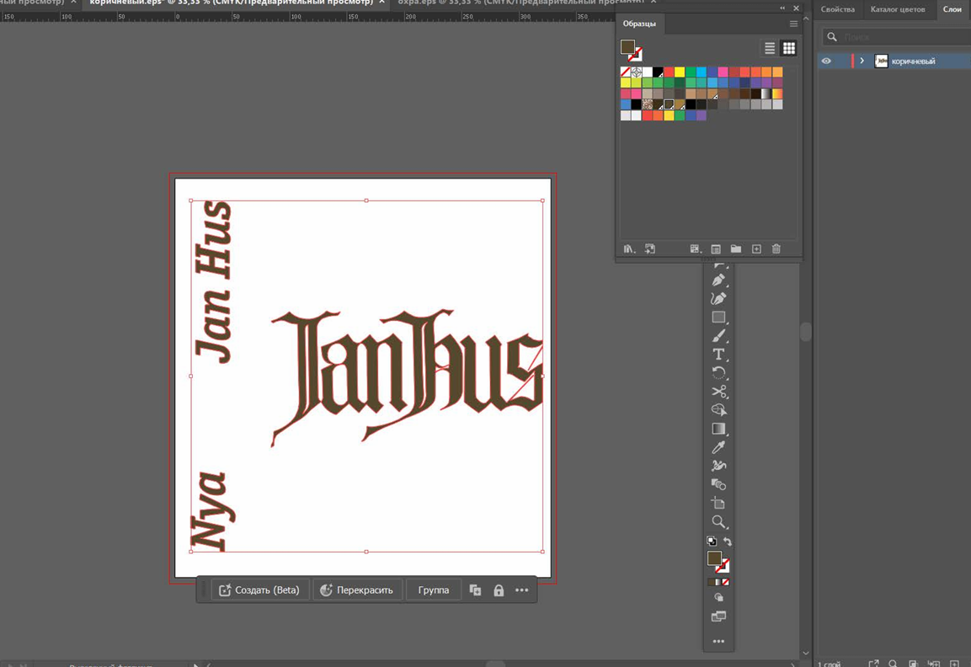
Task: Lock the selected object in contextual bar
Action: [499, 590]
